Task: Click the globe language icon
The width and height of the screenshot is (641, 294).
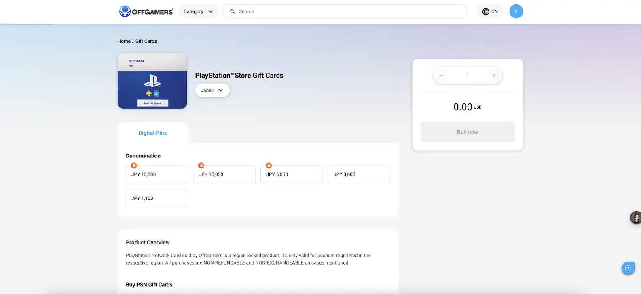Action: [486, 11]
